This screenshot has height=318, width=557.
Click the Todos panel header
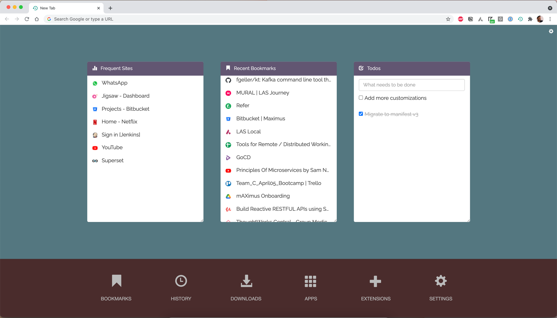coord(412,68)
